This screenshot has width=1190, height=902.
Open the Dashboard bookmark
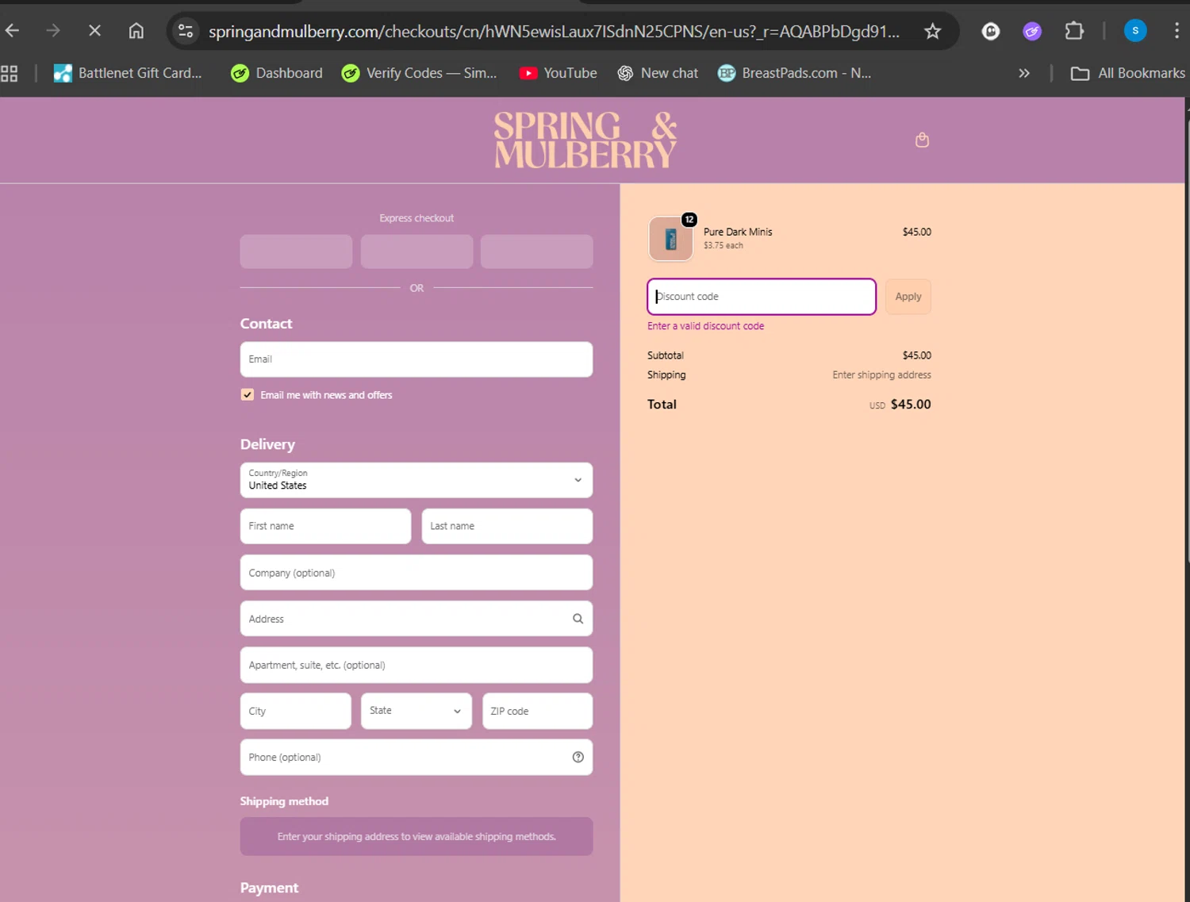[277, 73]
